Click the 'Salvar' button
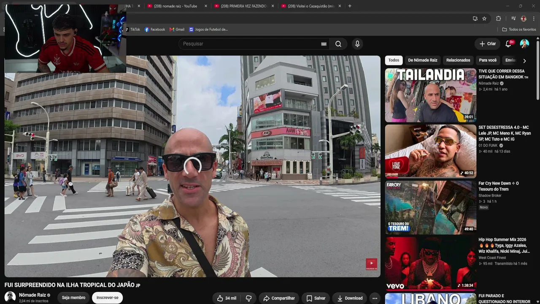 point(316,298)
